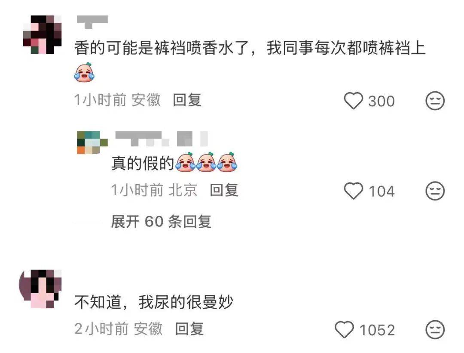The height and width of the screenshot is (353, 464).
Task: Expand 展开 60 条回复 thread
Action: 161,221
